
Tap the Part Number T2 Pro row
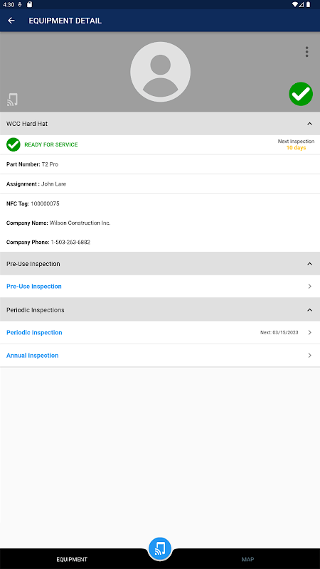160,164
